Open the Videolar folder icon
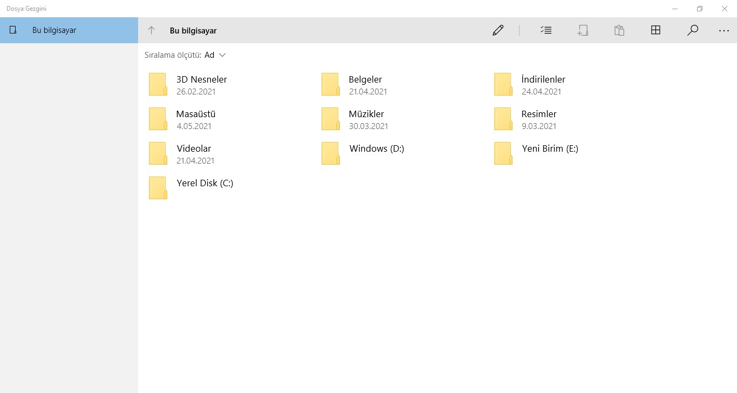 [158, 153]
